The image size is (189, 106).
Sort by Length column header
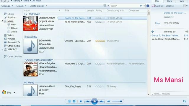click(90, 11)
